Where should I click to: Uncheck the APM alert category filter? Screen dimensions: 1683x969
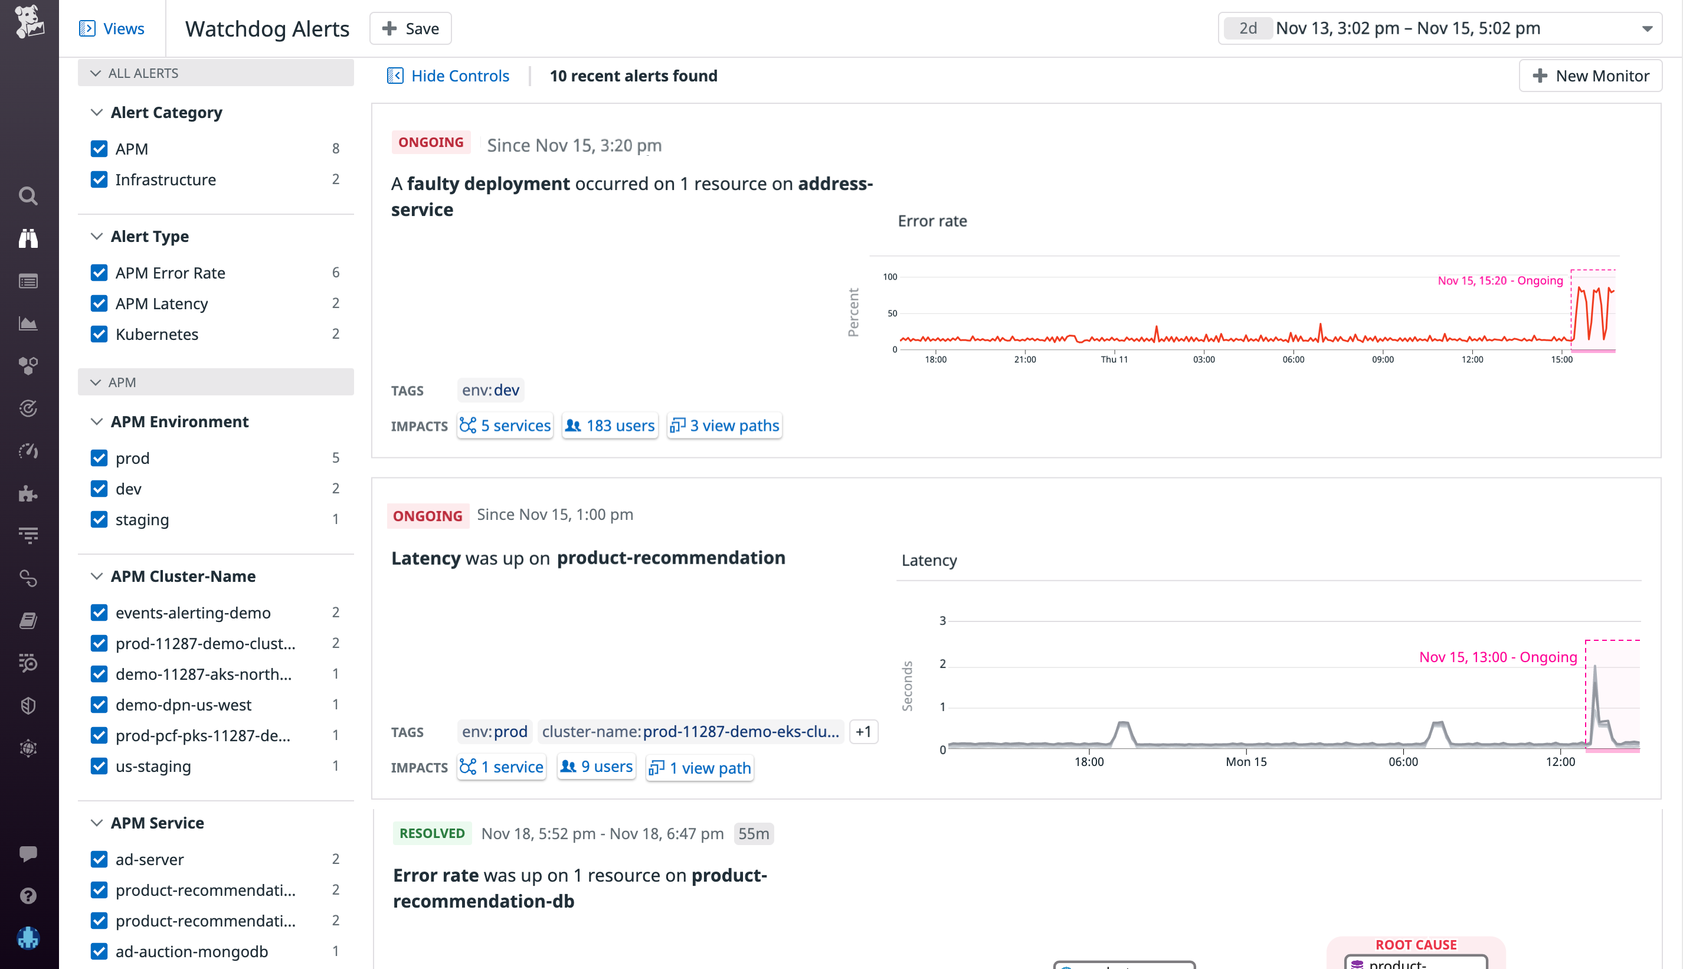click(x=99, y=148)
